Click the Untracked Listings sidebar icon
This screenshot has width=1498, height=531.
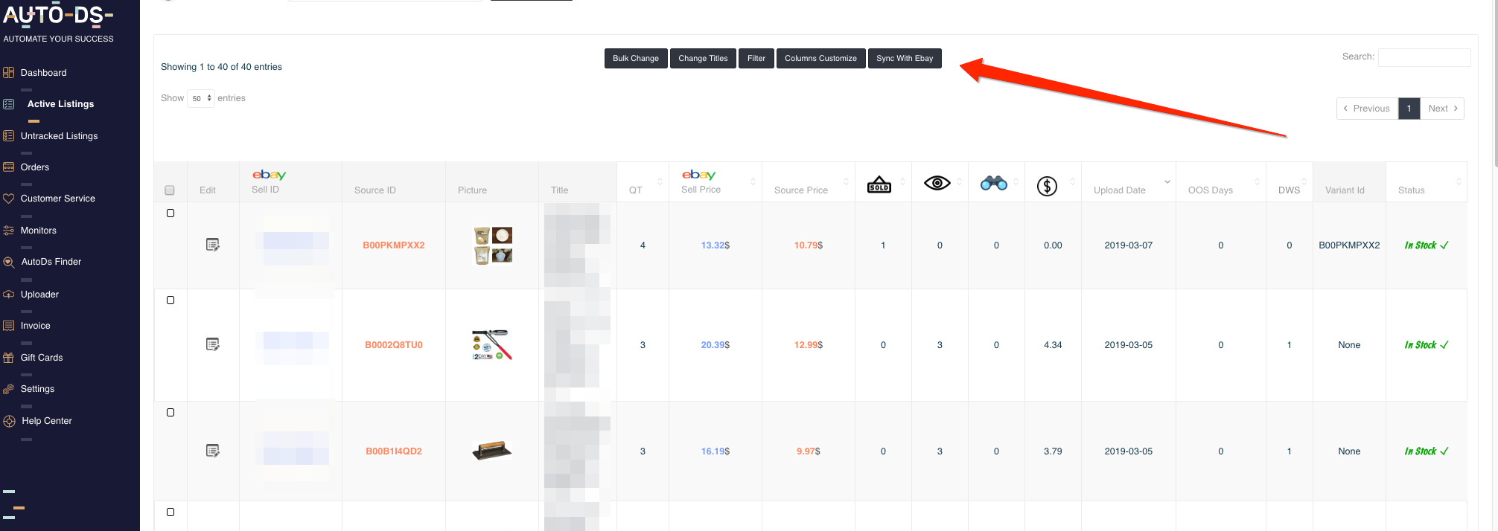[9, 136]
